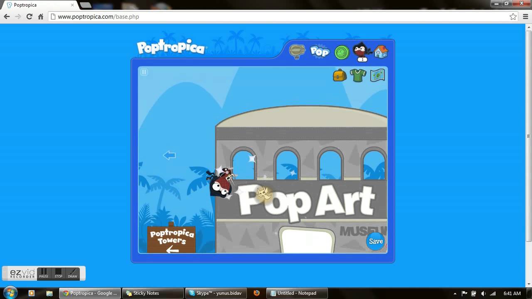
Task: Open the friends avatar icon in the header
Action: (x=362, y=51)
